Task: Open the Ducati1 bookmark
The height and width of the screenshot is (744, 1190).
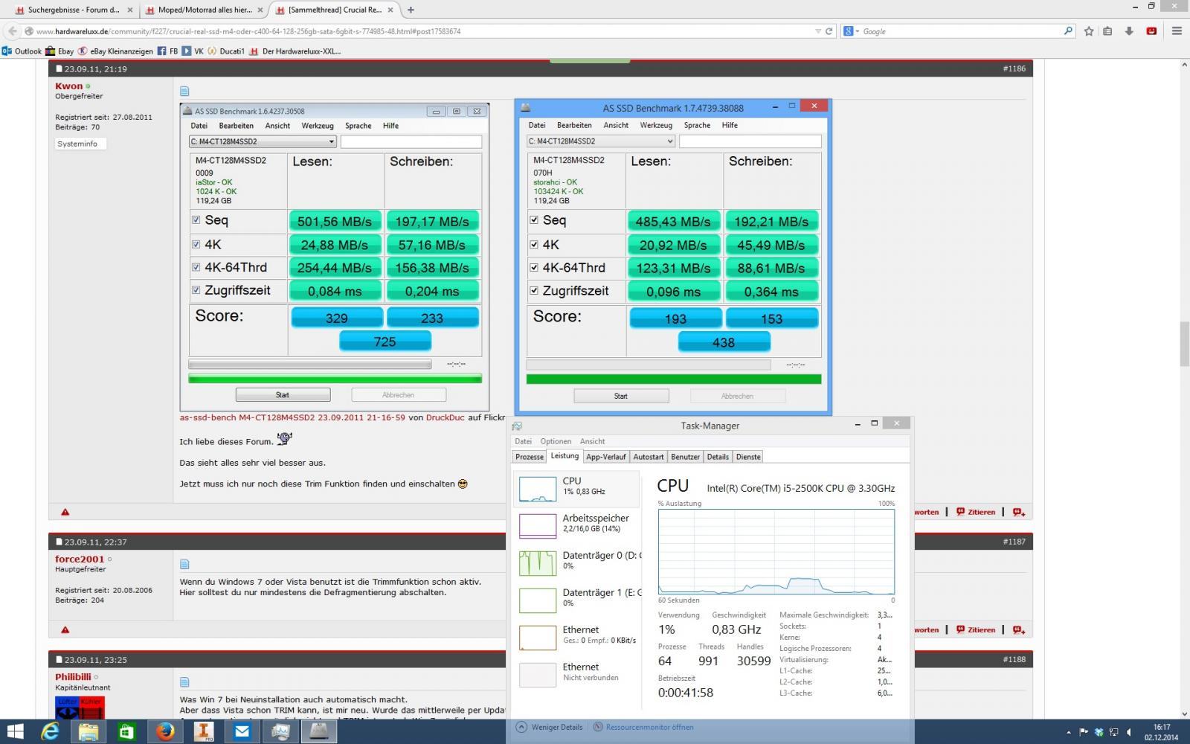Action: 226,51
